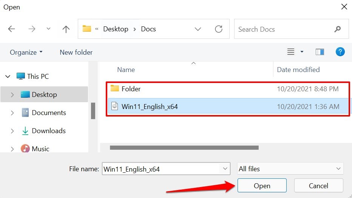Open the Organize menu
This screenshot has height=198, width=352.
click(x=26, y=52)
